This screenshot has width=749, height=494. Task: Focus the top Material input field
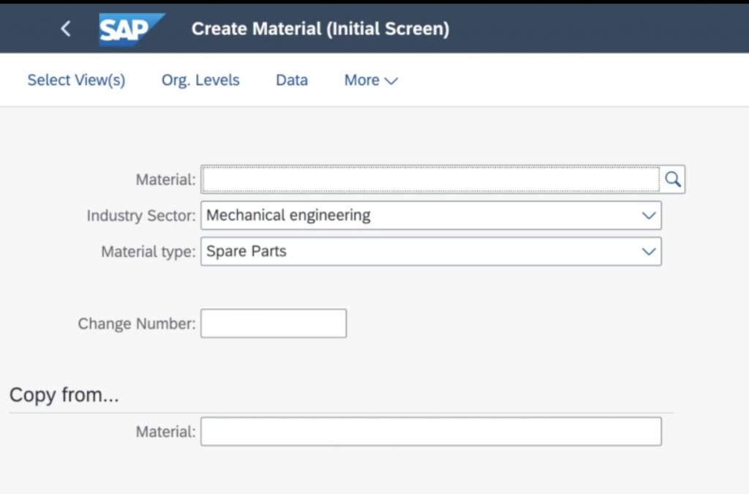(430, 179)
